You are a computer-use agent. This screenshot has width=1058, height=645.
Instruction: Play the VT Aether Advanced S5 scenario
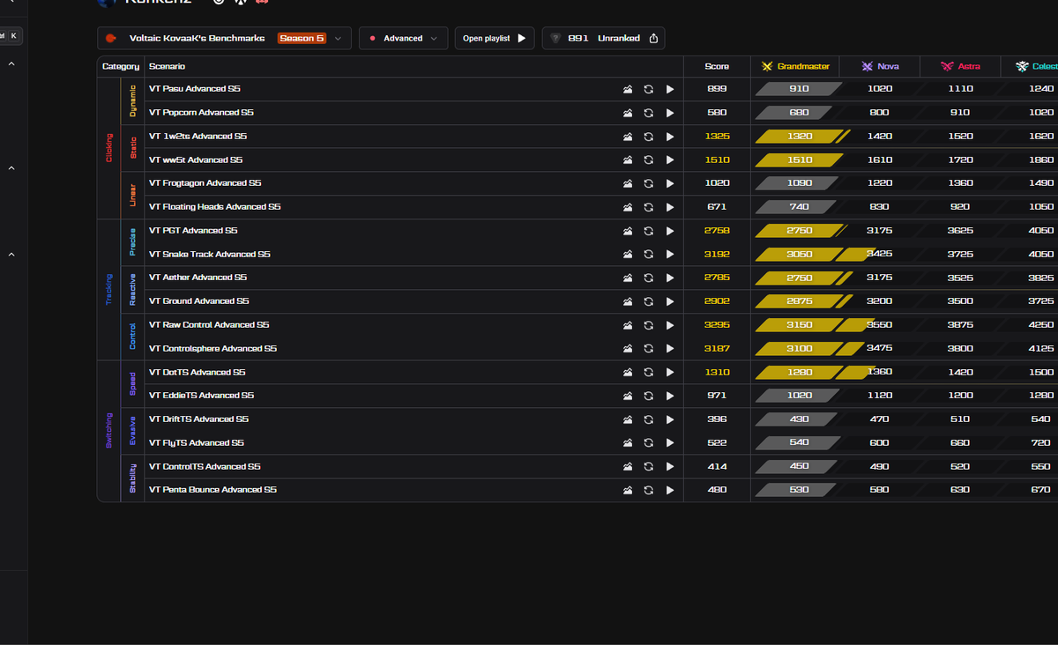pyautogui.click(x=670, y=278)
